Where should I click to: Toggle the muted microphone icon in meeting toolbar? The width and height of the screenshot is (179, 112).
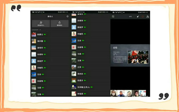tap(138, 17)
